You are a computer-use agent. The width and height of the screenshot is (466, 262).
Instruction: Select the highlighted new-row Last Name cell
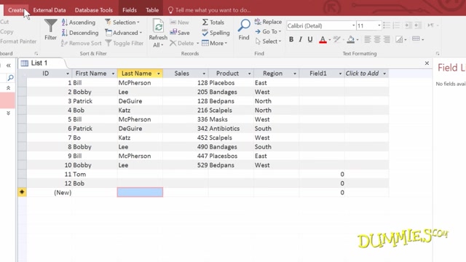click(x=140, y=192)
